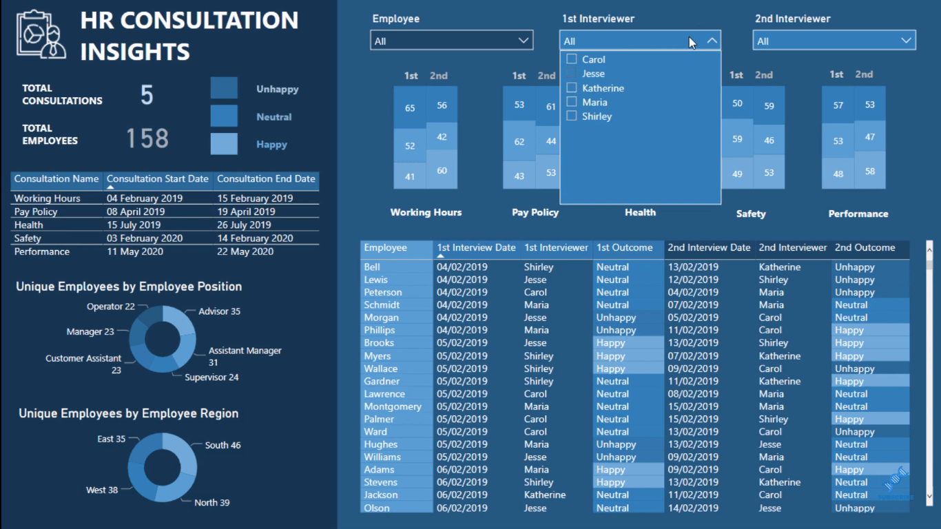Click the Total Employees value 158
The width and height of the screenshot is (941, 529).
click(x=147, y=138)
